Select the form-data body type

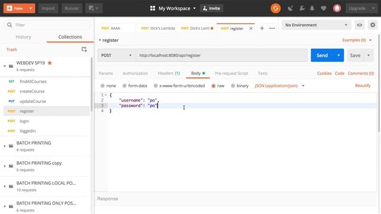point(124,86)
